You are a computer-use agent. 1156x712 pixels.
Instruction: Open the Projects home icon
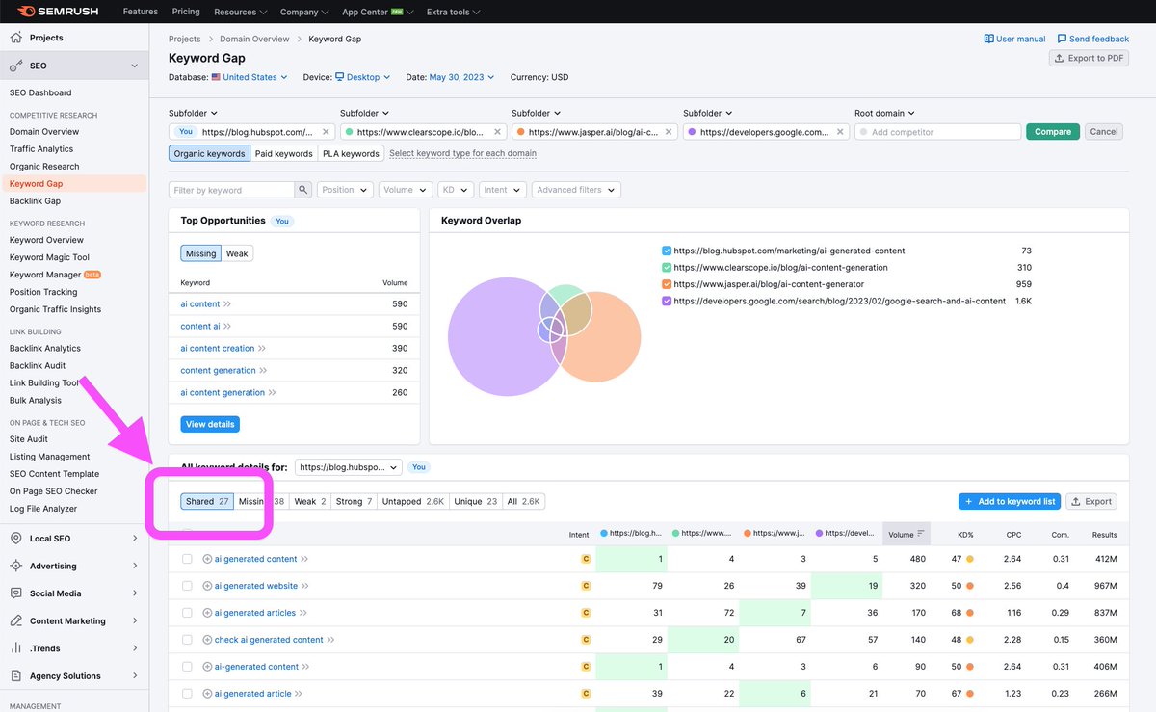point(15,38)
